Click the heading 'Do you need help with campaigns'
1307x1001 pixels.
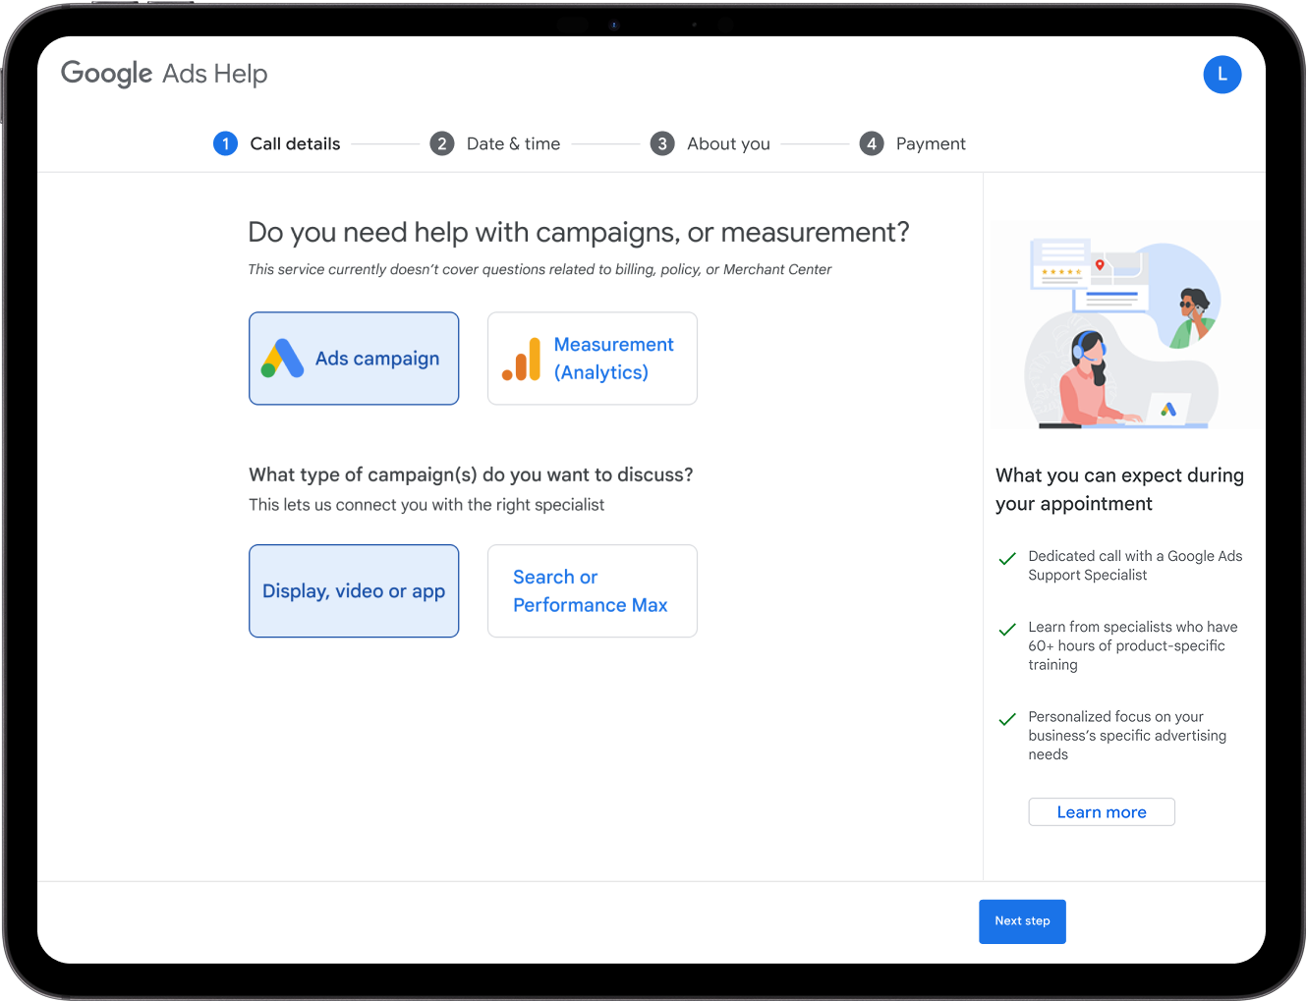click(x=578, y=233)
